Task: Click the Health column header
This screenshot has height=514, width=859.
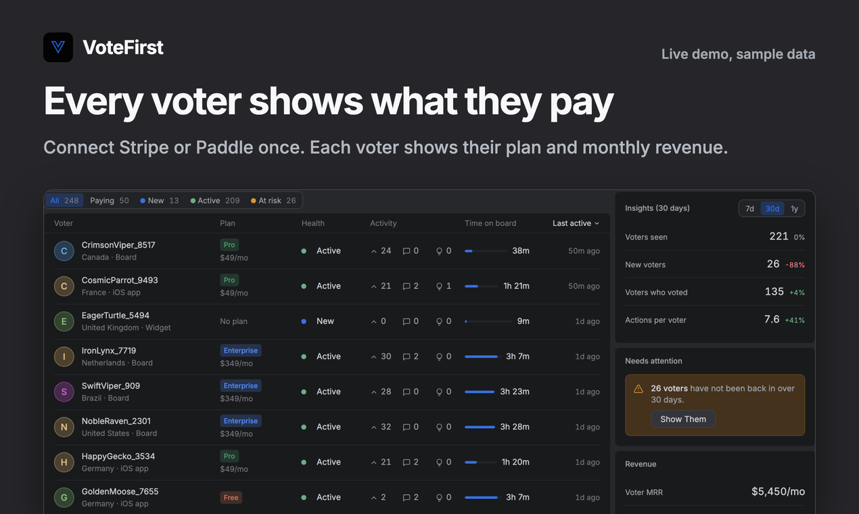Action: pos(313,223)
